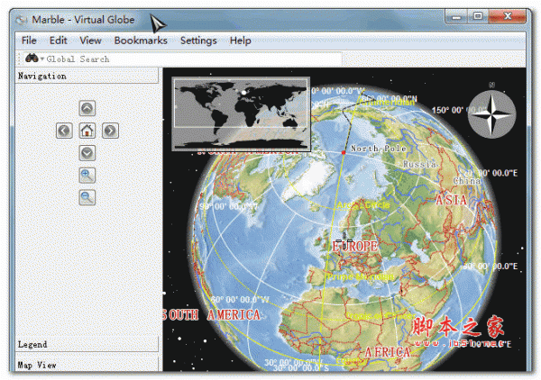Select the Navigation panel tab
This screenshot has height=380, width=541.
tap(87, 76)
